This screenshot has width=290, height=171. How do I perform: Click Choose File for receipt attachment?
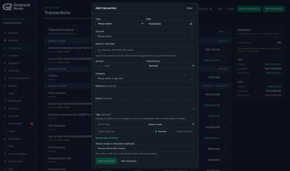point(104,148)
